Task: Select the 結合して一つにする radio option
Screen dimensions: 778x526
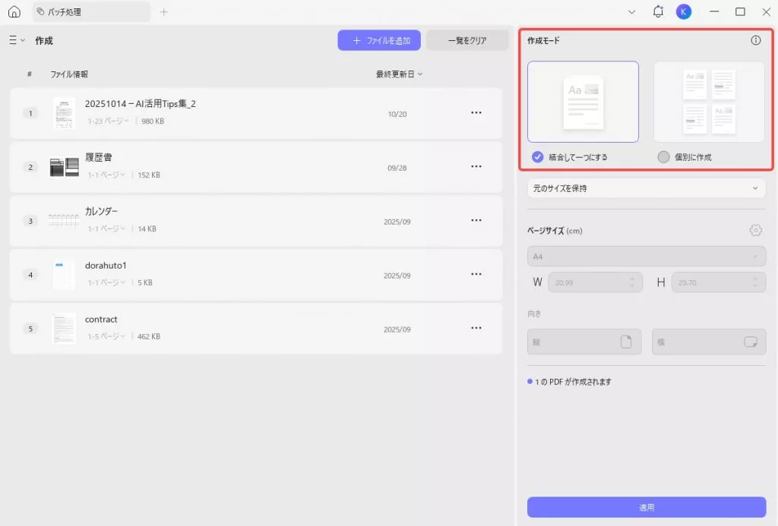Action: (x=539, y=156)
